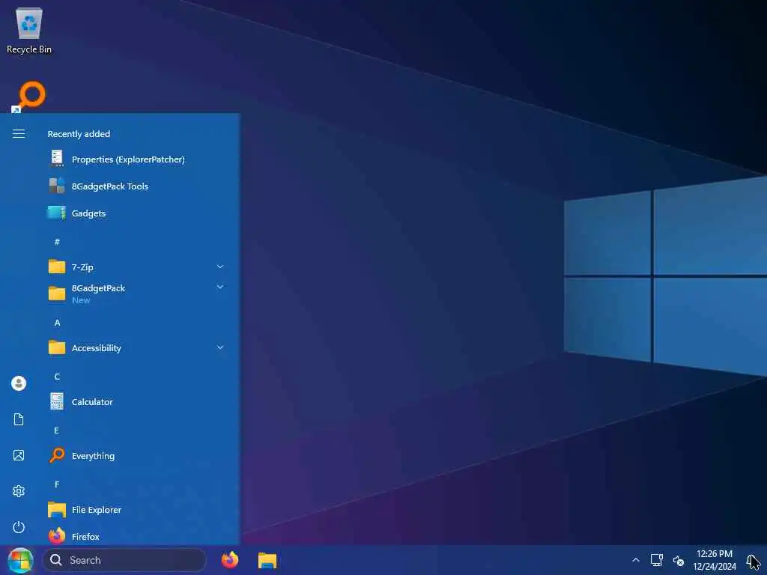Show hidden tray icons chevron
Viewport: 767px width, 575px height.
tap(635, 560)
